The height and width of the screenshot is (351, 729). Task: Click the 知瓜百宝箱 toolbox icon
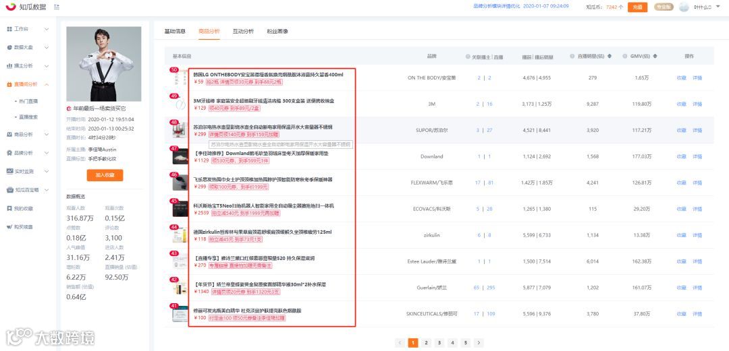9,190
